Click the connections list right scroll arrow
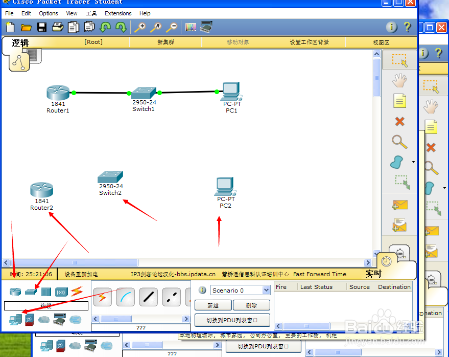 click(x=186, y=319)
